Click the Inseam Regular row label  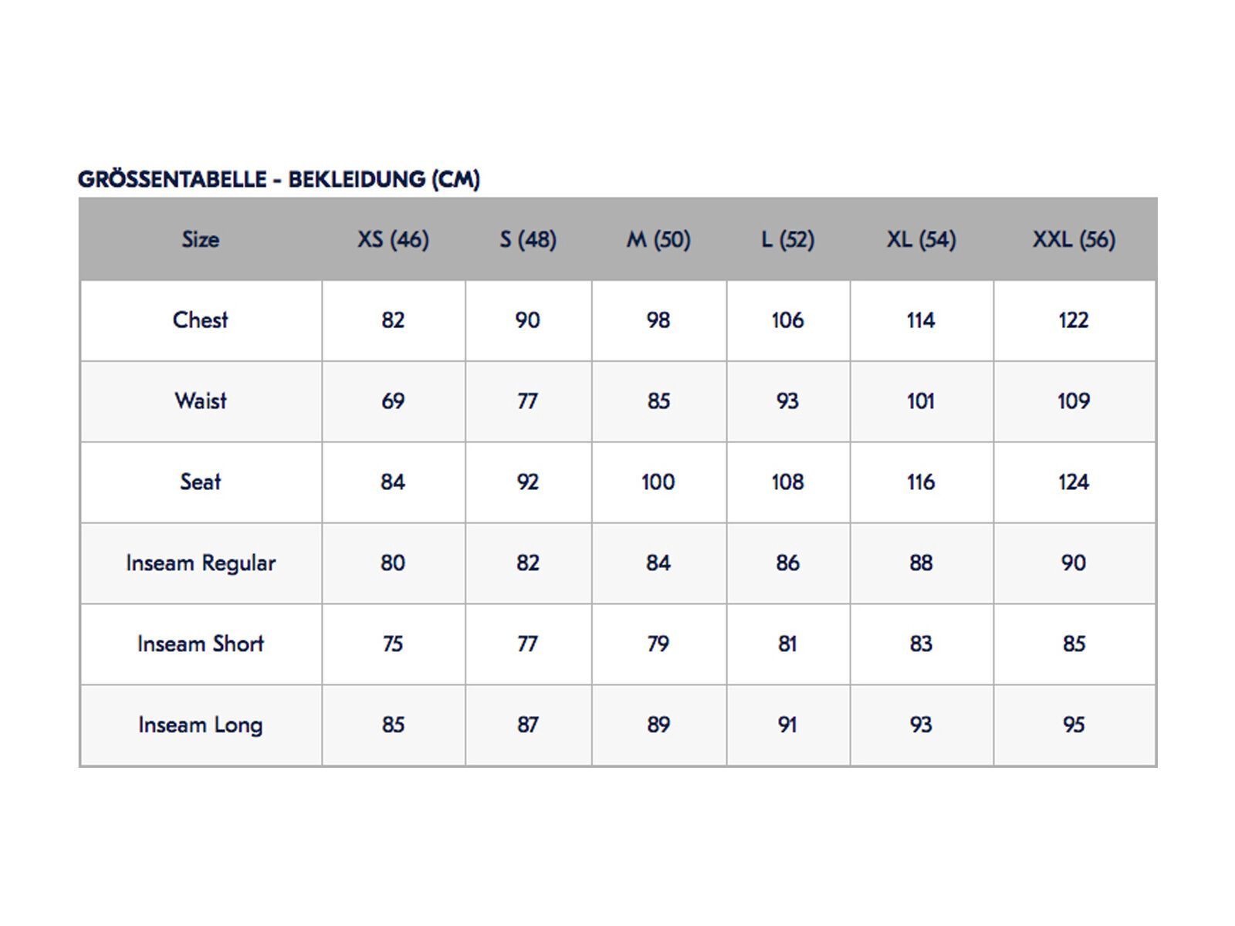(x=201, y=563)
